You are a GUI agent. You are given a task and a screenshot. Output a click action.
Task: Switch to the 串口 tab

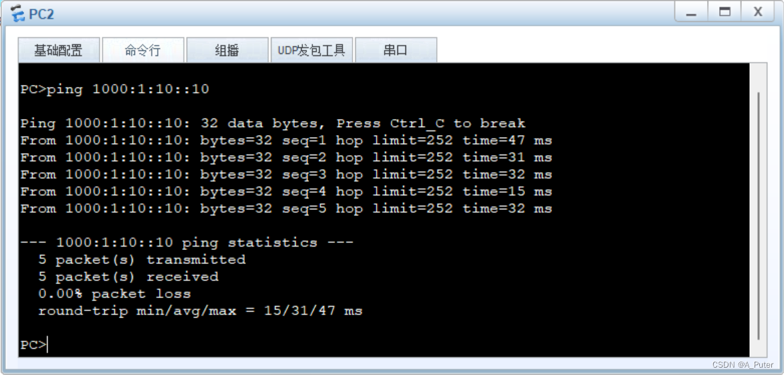pos(395,51)
